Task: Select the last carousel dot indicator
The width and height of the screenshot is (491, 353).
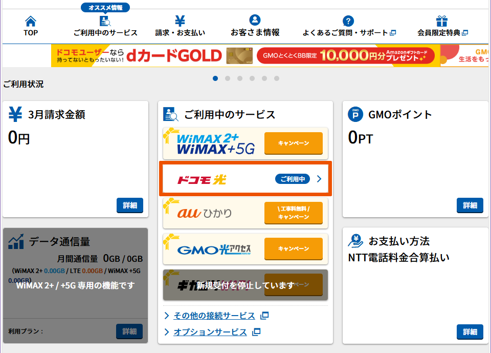Action: click(277, 78)
